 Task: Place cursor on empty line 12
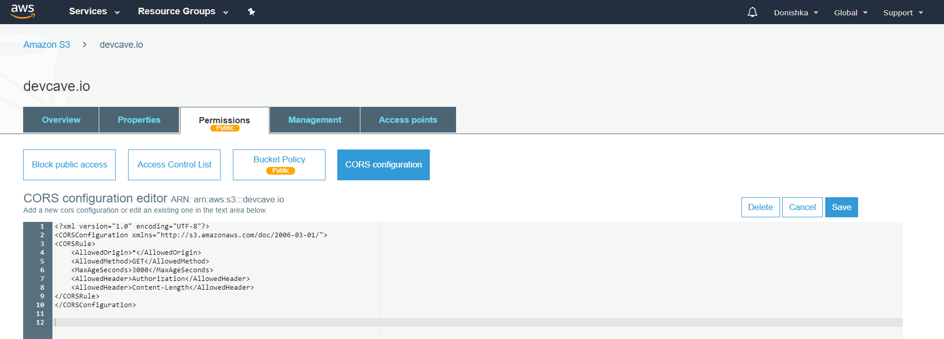(x=478, y=323)
